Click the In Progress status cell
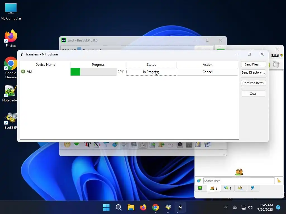This screenshot has width=286, height=214. point(151,72)
